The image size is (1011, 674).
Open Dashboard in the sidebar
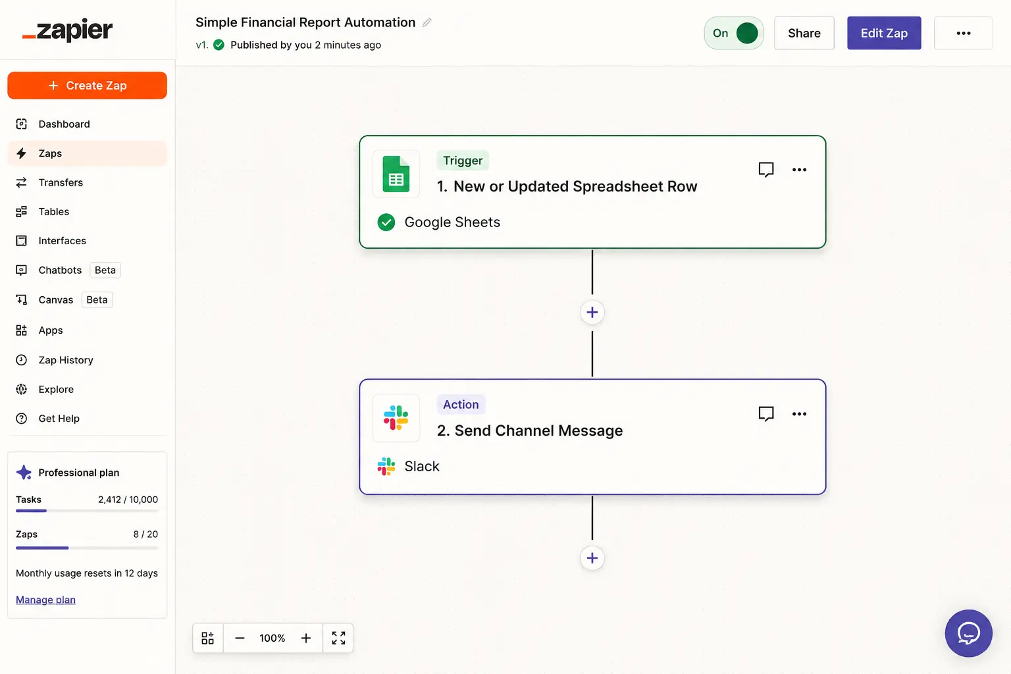click(x=87, y=124)
